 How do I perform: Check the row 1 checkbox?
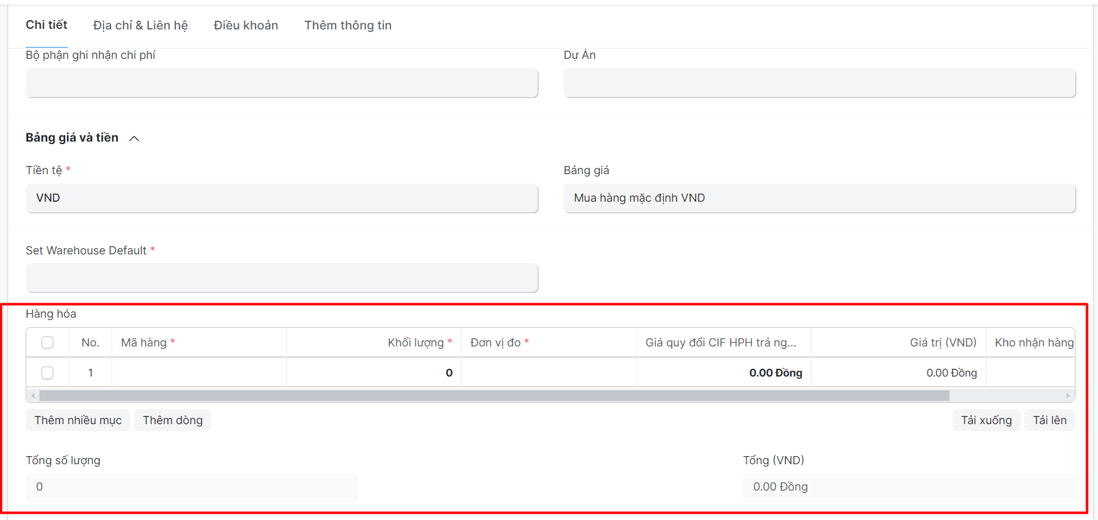point(47,373)
